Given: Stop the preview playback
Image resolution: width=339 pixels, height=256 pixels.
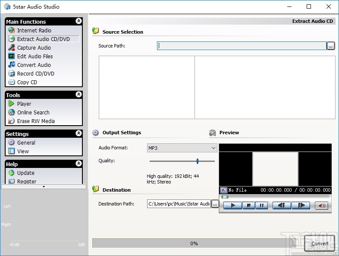Looking at the screenshot, I should (x=249, y=205).
